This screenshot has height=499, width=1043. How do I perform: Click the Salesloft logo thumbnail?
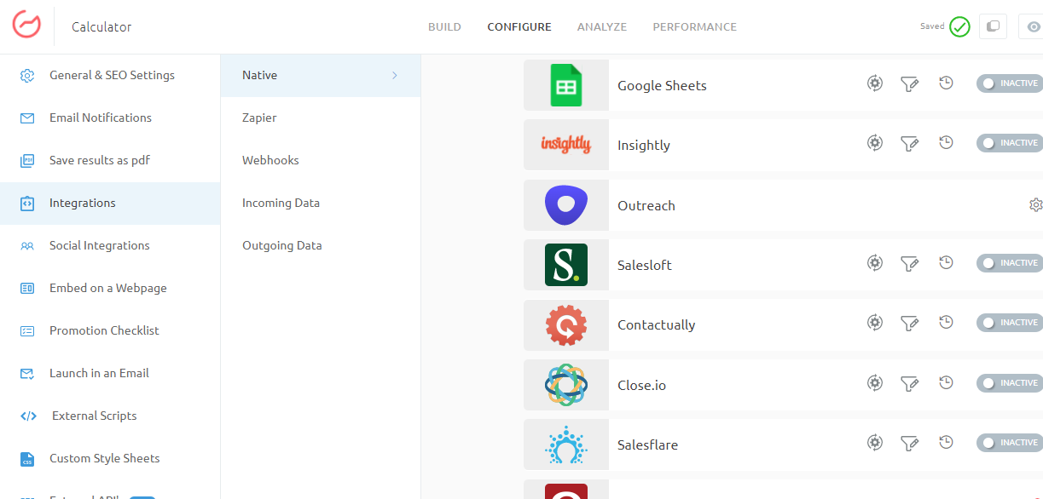point(566,265)
